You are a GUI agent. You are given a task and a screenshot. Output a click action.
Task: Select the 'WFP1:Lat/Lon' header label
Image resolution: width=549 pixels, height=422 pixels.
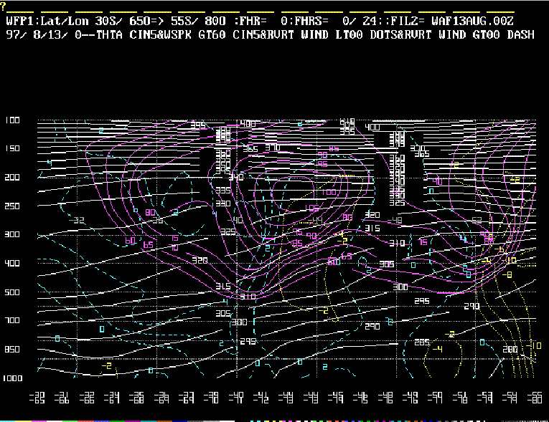click(47, 21)
